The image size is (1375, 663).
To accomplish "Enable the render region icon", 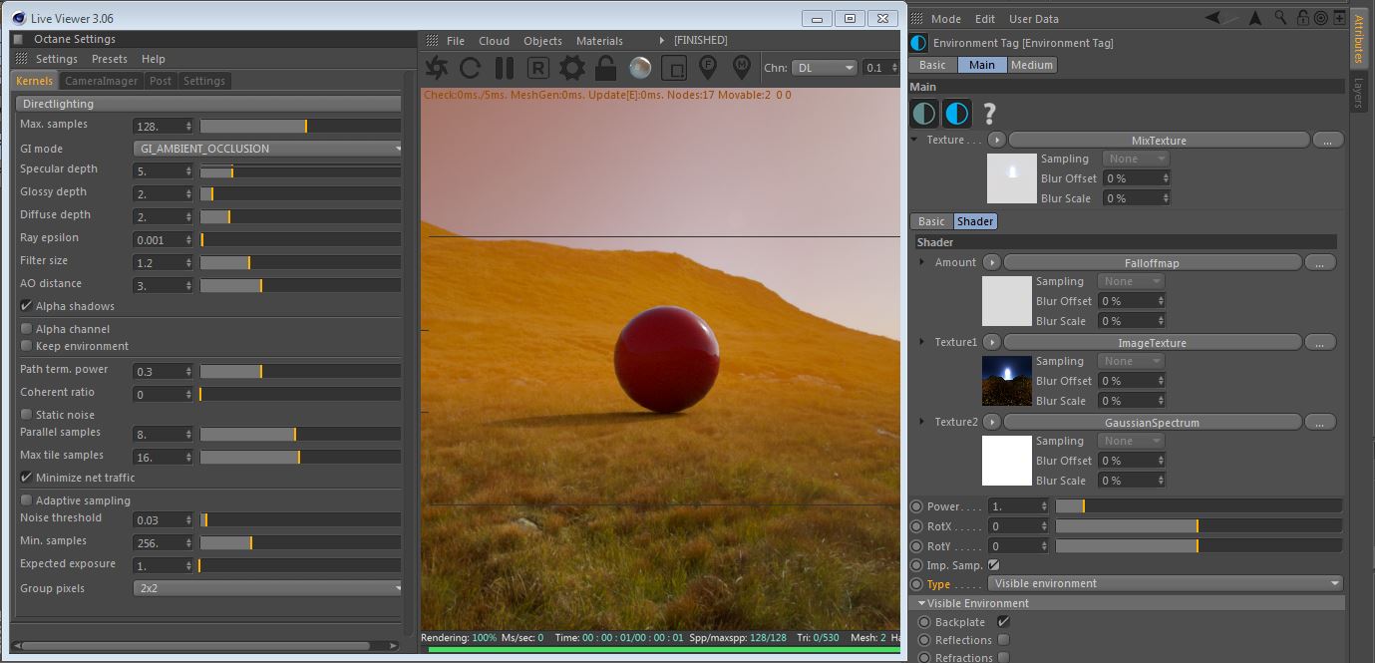I will tap(674, 68).
